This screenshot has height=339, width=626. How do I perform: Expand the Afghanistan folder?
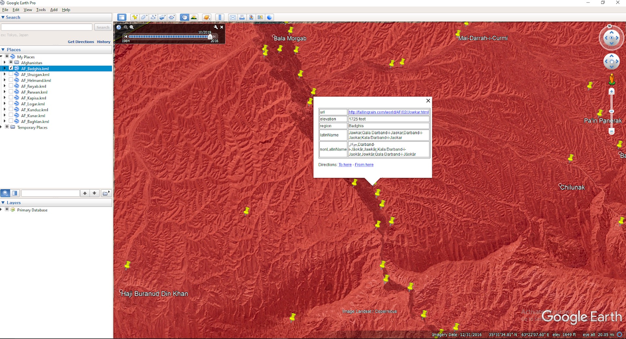tap(5, 62)
